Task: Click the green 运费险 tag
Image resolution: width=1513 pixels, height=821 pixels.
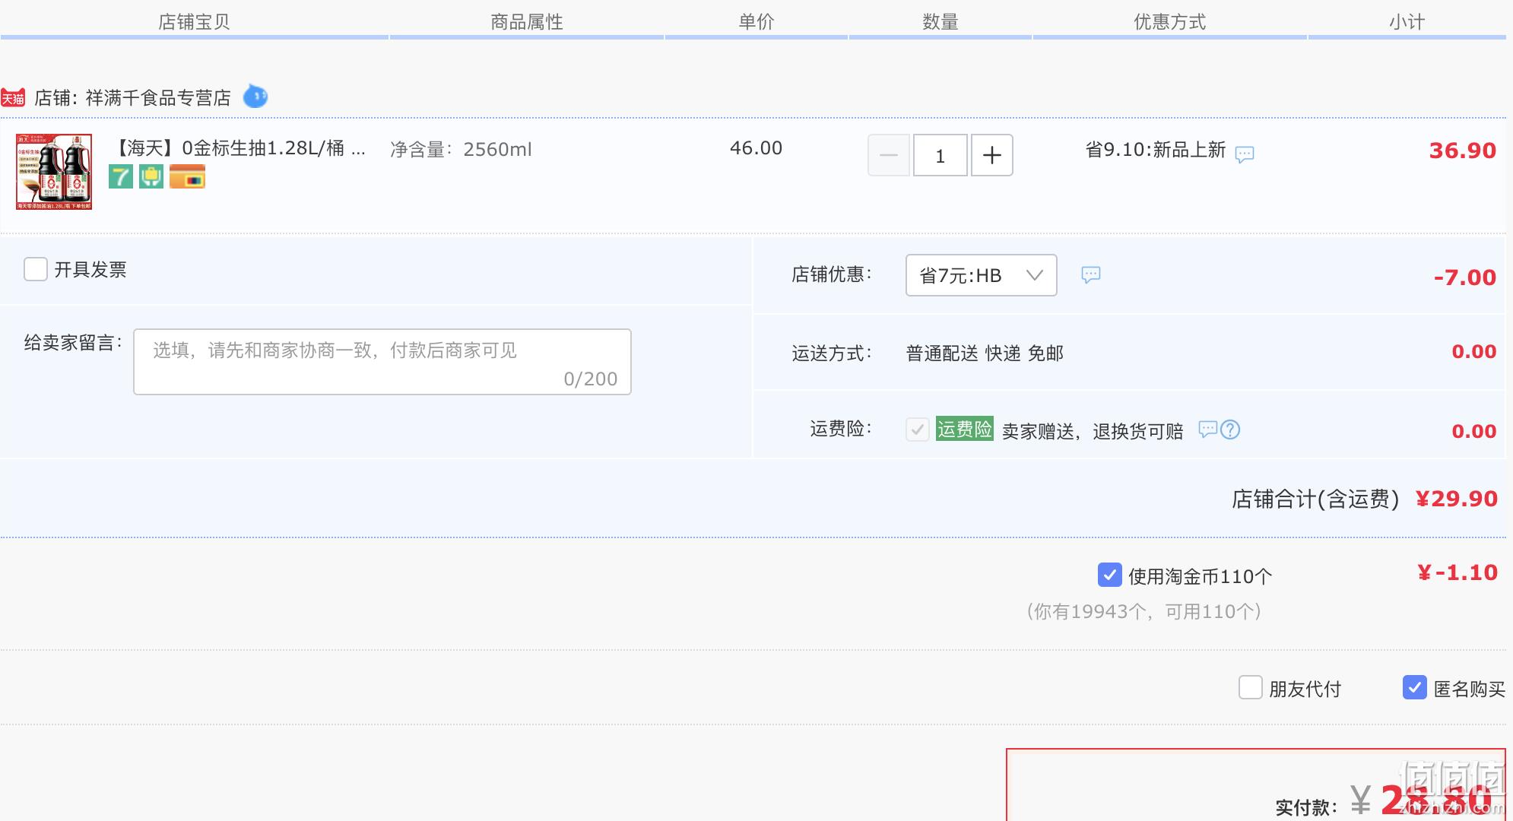Action: click(x=965, y=430)
